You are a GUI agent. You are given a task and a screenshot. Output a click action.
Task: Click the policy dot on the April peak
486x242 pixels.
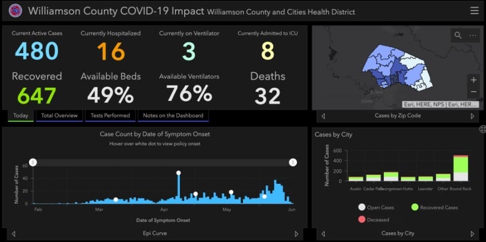coord(178,173)
